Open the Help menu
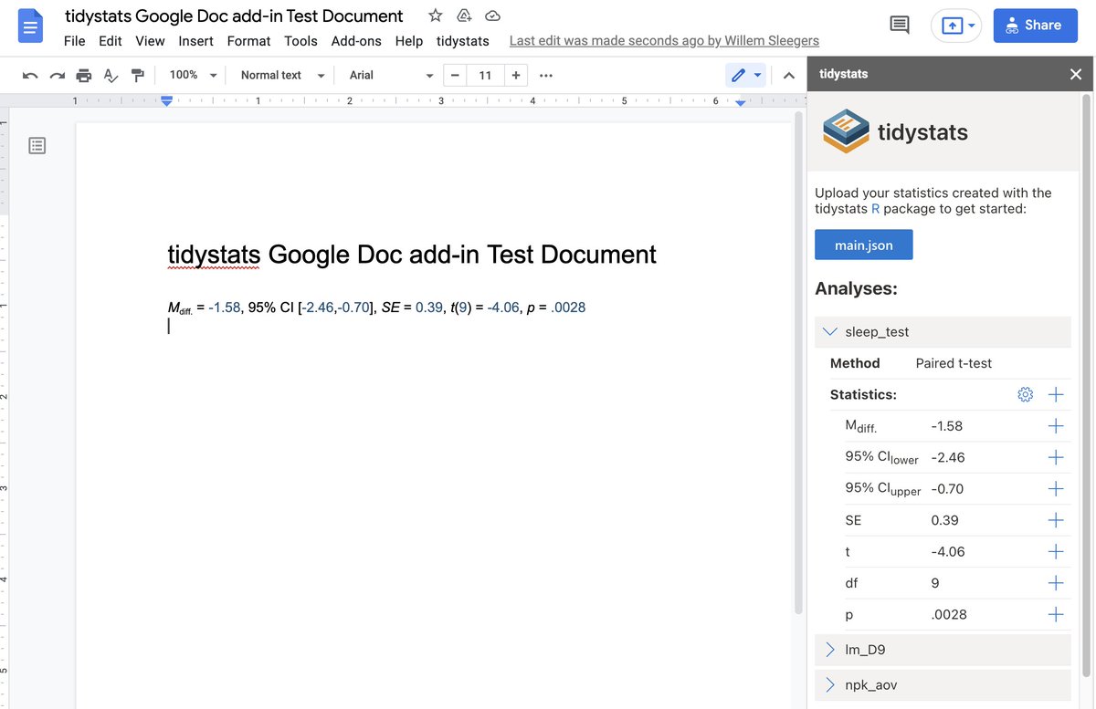Image resolution: width=1096 pixels, height=709 pixels. pyautogui.click(x=409, y=41)
